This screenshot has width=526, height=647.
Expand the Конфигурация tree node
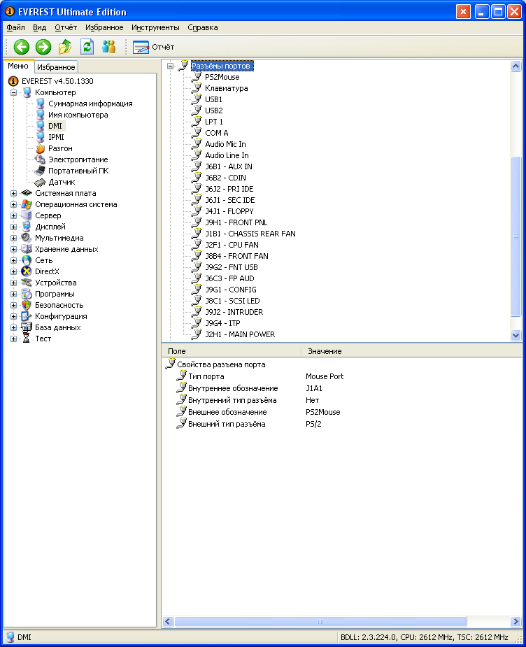13,316
